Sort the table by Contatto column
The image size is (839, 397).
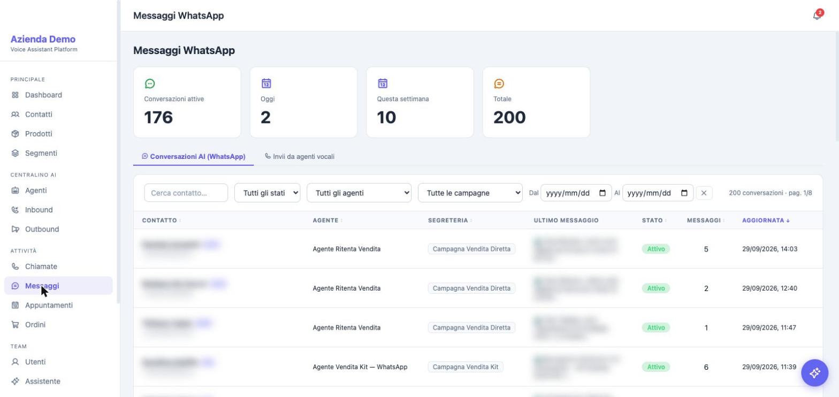[161, 220]
